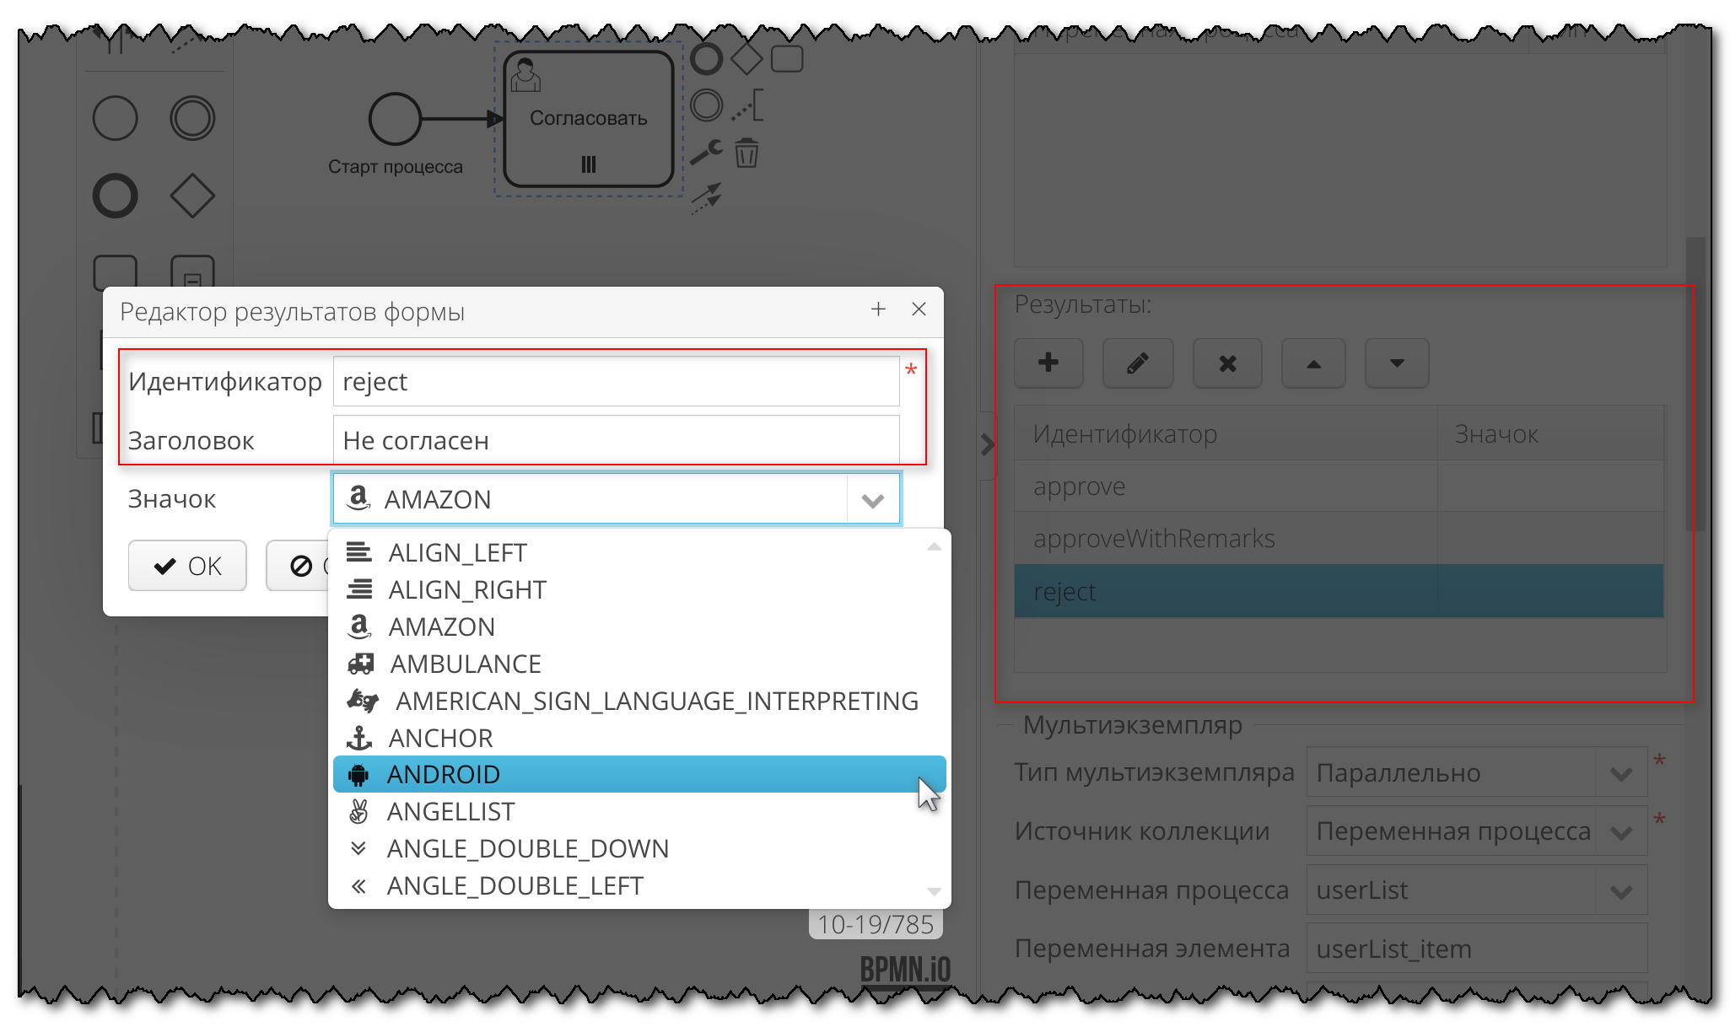The width and height of the screenshot is (1730, 1027).
Task: Pick the end event bold circle in palette
Action: 116,196
